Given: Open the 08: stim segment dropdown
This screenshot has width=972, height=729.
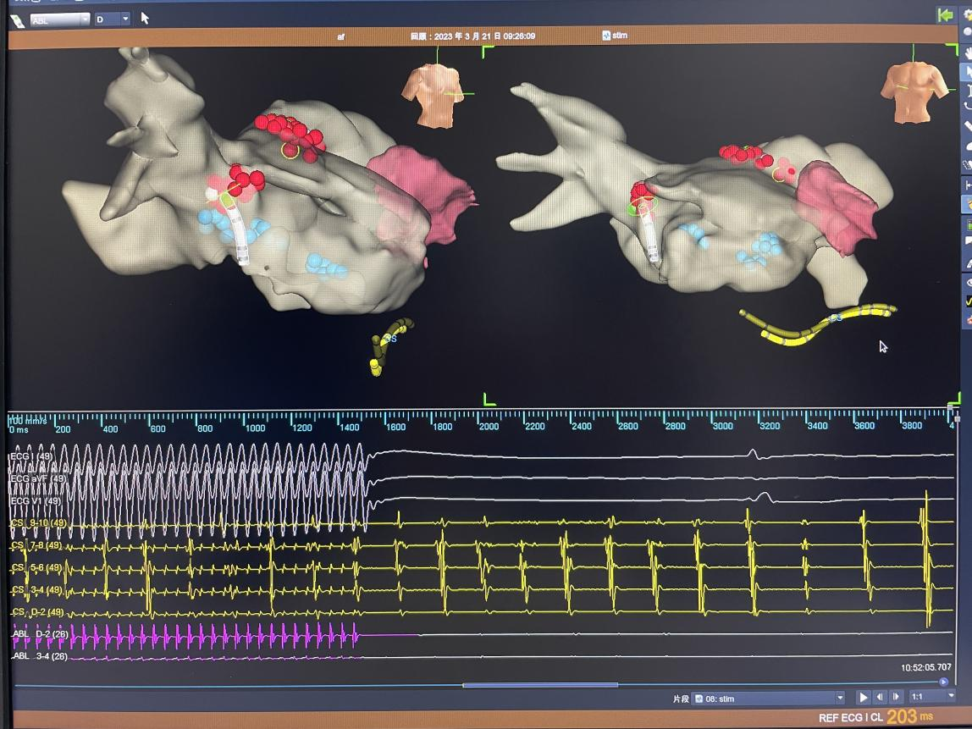Looking at the screenshot, I should [768, 699].
